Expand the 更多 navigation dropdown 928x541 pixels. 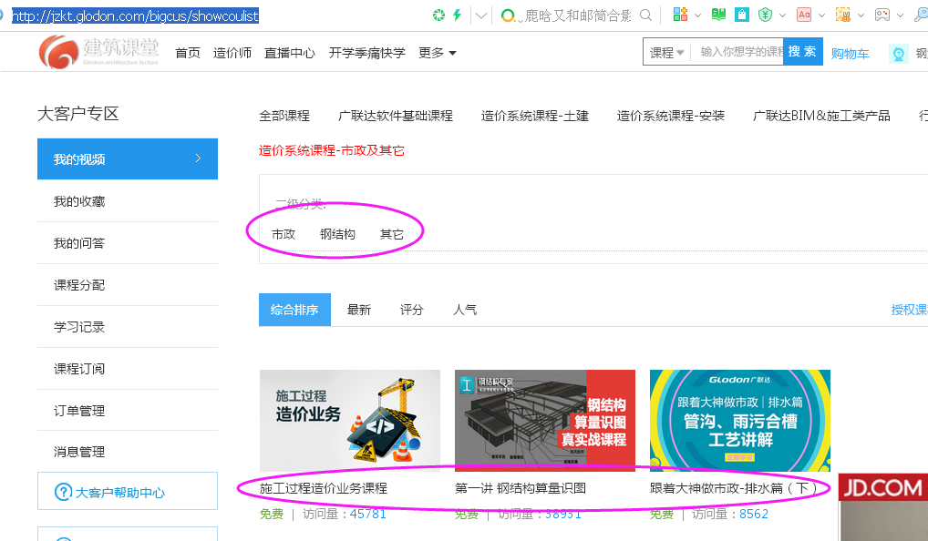point(438,53)
